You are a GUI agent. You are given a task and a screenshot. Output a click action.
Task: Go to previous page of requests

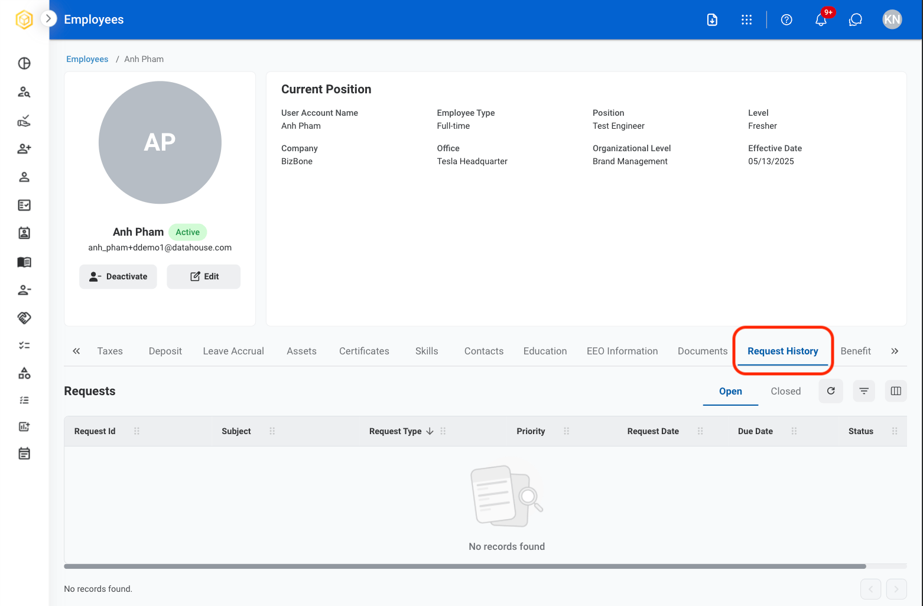[x=871, y=589]
